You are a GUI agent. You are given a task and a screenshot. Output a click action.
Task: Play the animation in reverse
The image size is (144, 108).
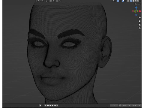point(50,105)
